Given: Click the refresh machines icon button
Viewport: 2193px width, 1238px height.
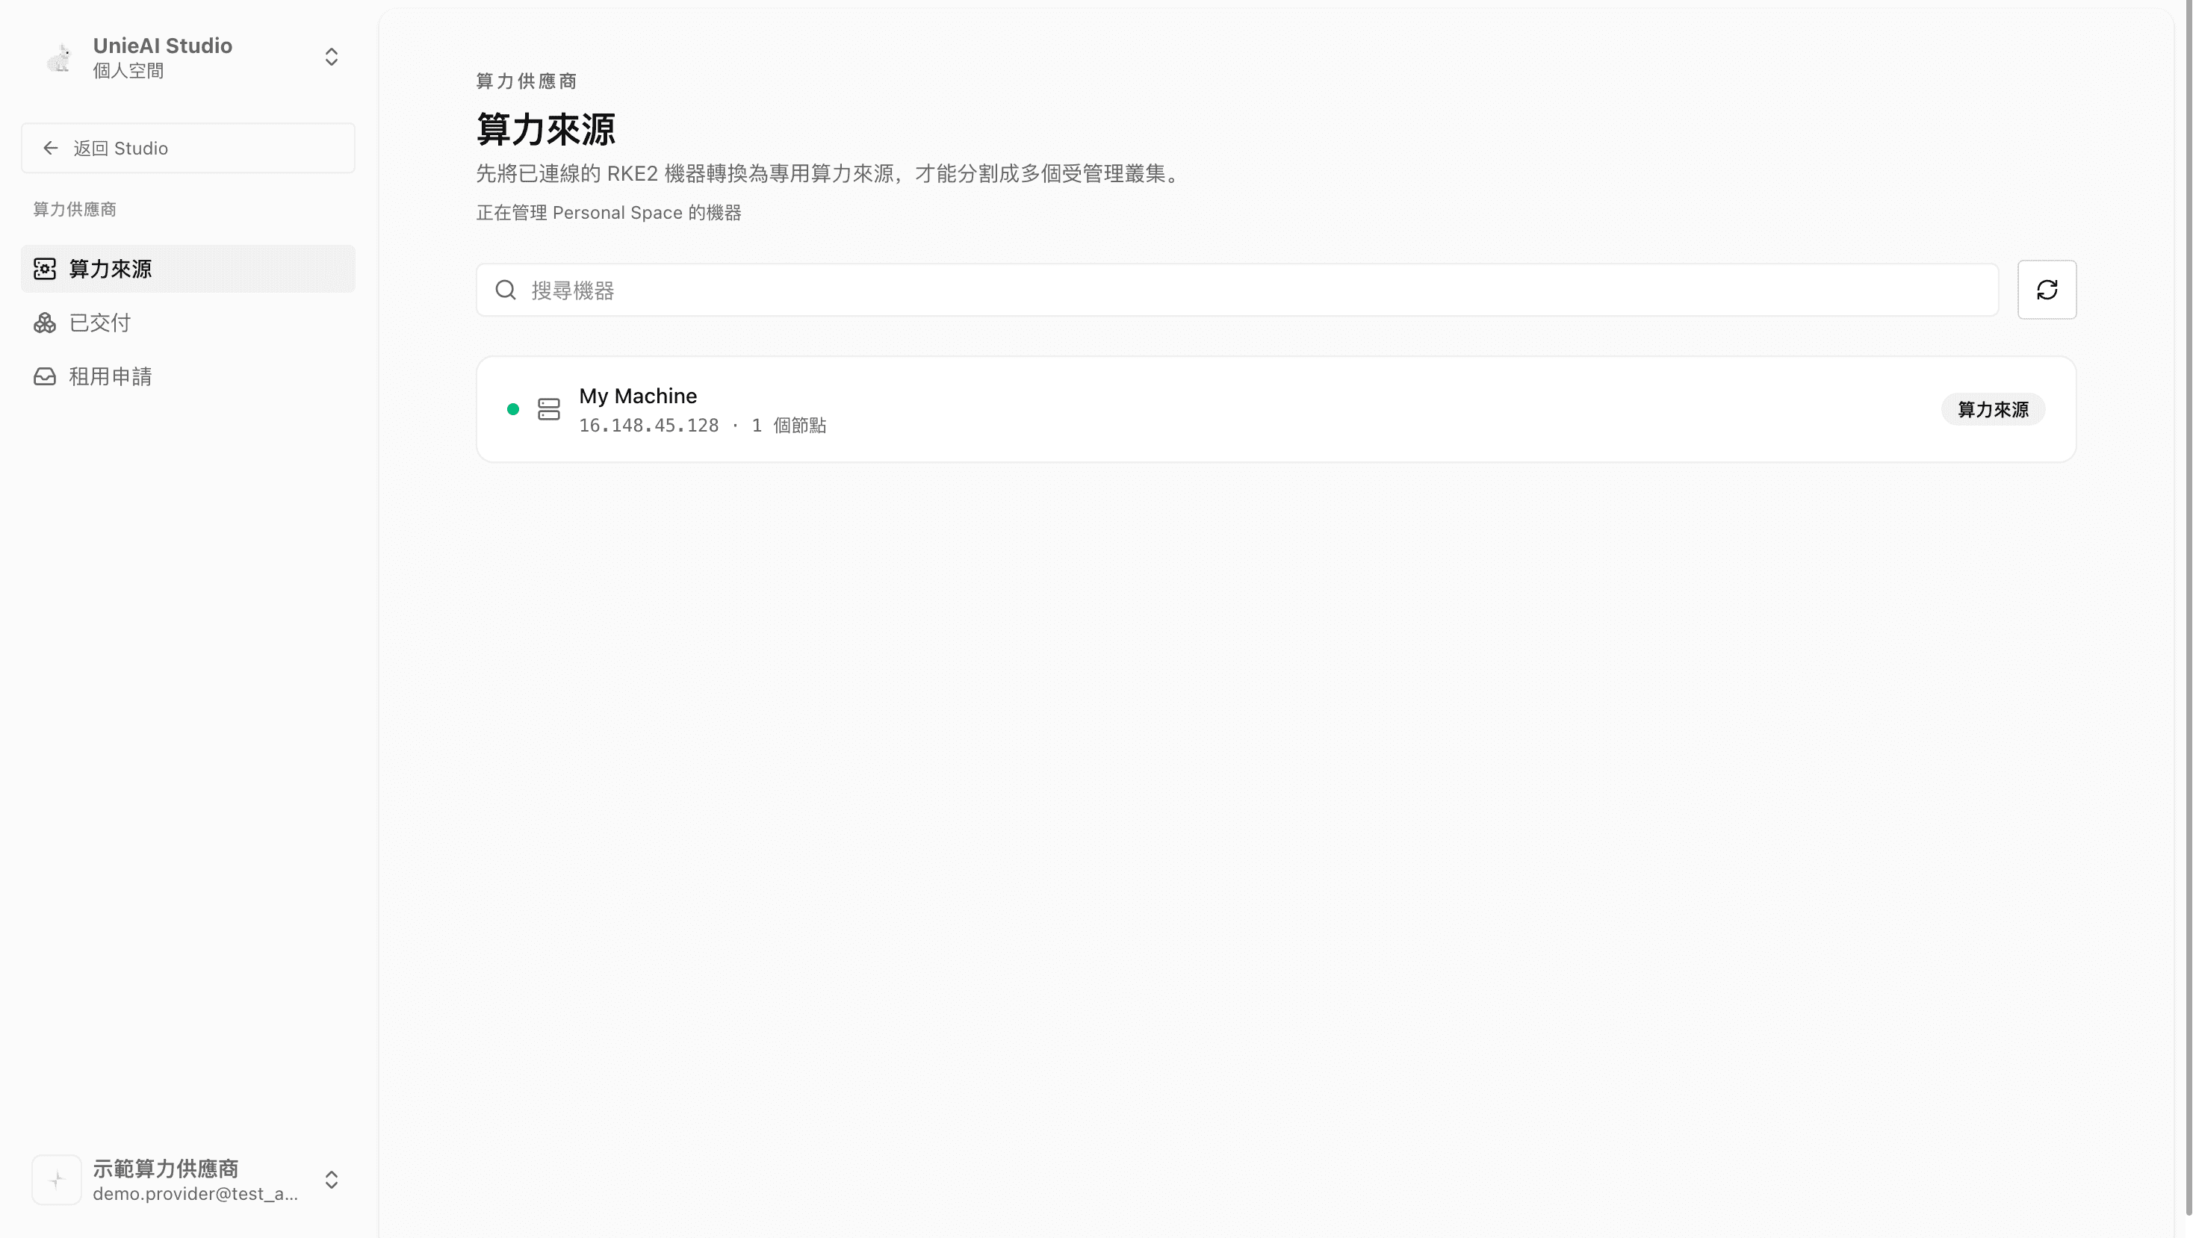Looking at the screenshot, I should pos(2047,290).
